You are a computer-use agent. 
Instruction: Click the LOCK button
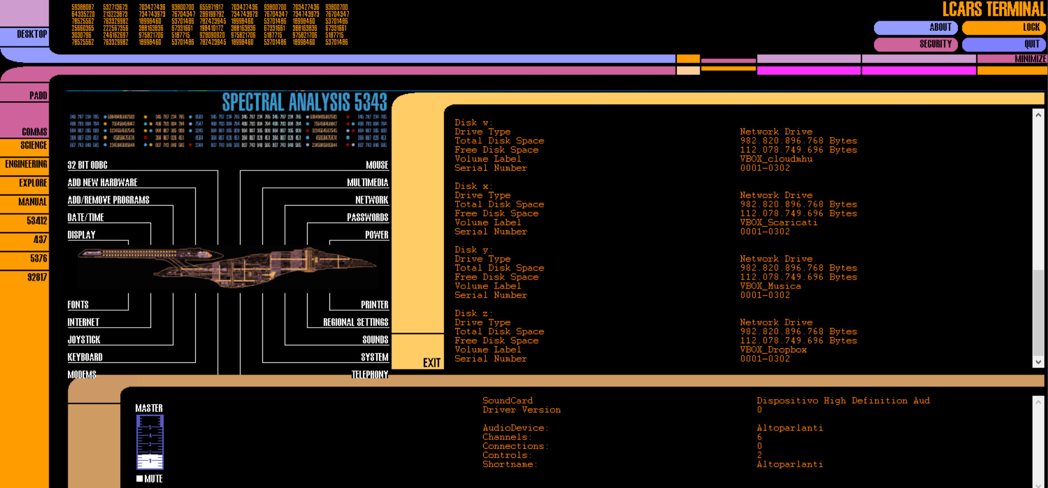coord(1004,27)
